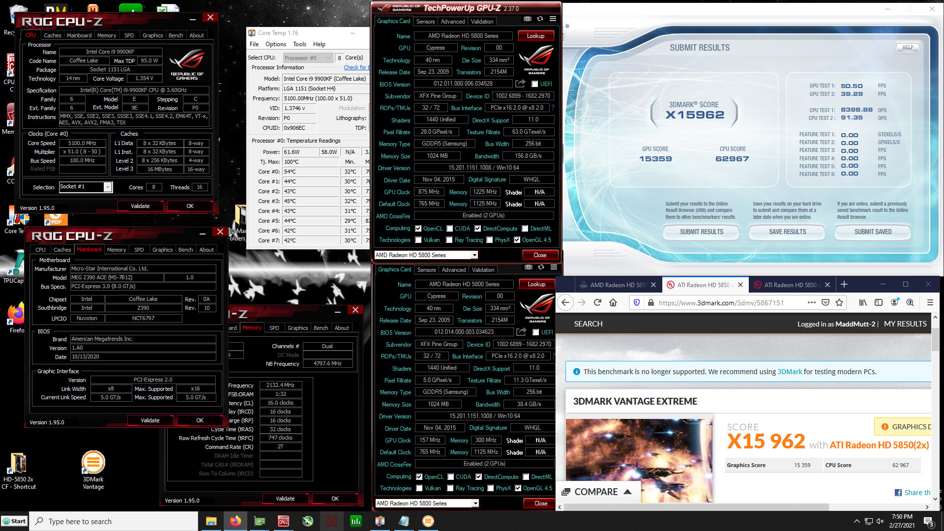
Task: Open the Firefox Library icon
Action: [x=863, y=303]
